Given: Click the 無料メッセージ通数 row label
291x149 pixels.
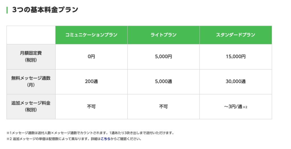Looking at the screenshot, I should pos(31,82).
